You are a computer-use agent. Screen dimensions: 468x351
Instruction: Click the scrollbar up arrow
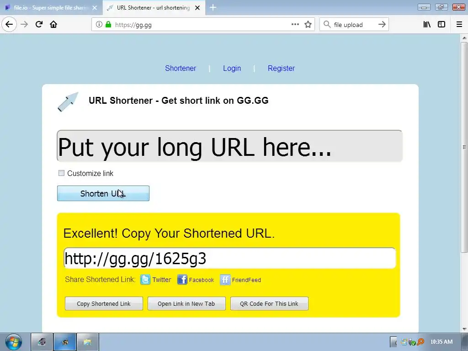464,38
